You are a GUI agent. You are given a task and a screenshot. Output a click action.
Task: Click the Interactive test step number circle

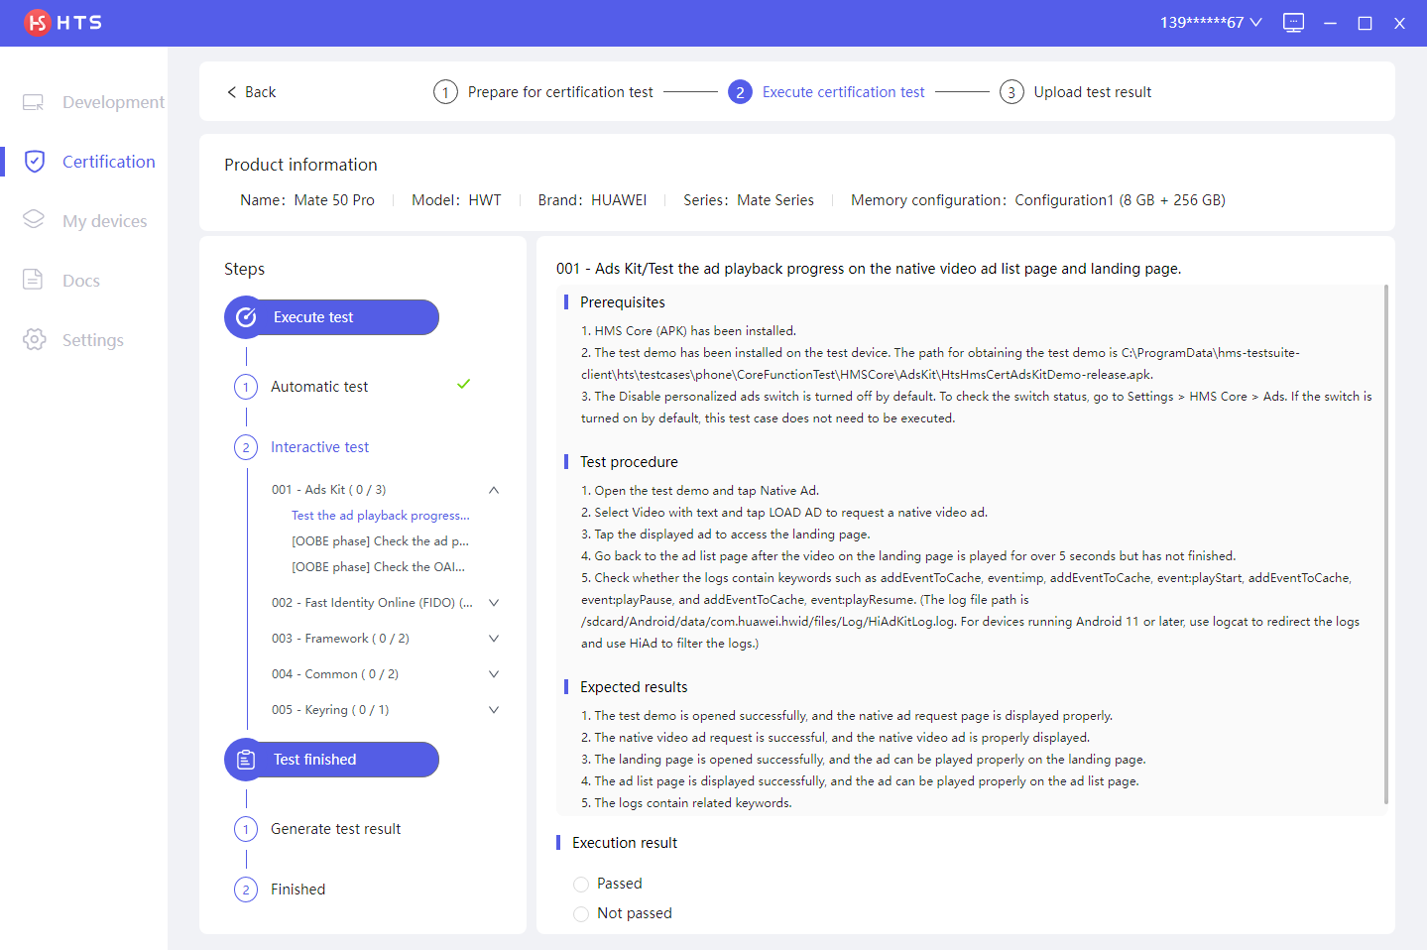[x=246, y=447]
